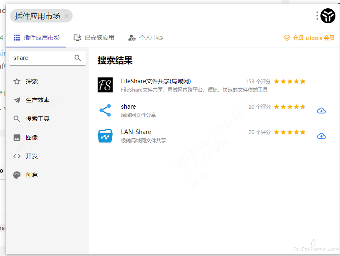Image resolution: width=340 pixels, height=256 pixels.
Task: Click the 极简局域网文件共享 description
Action: click(144, 140)
